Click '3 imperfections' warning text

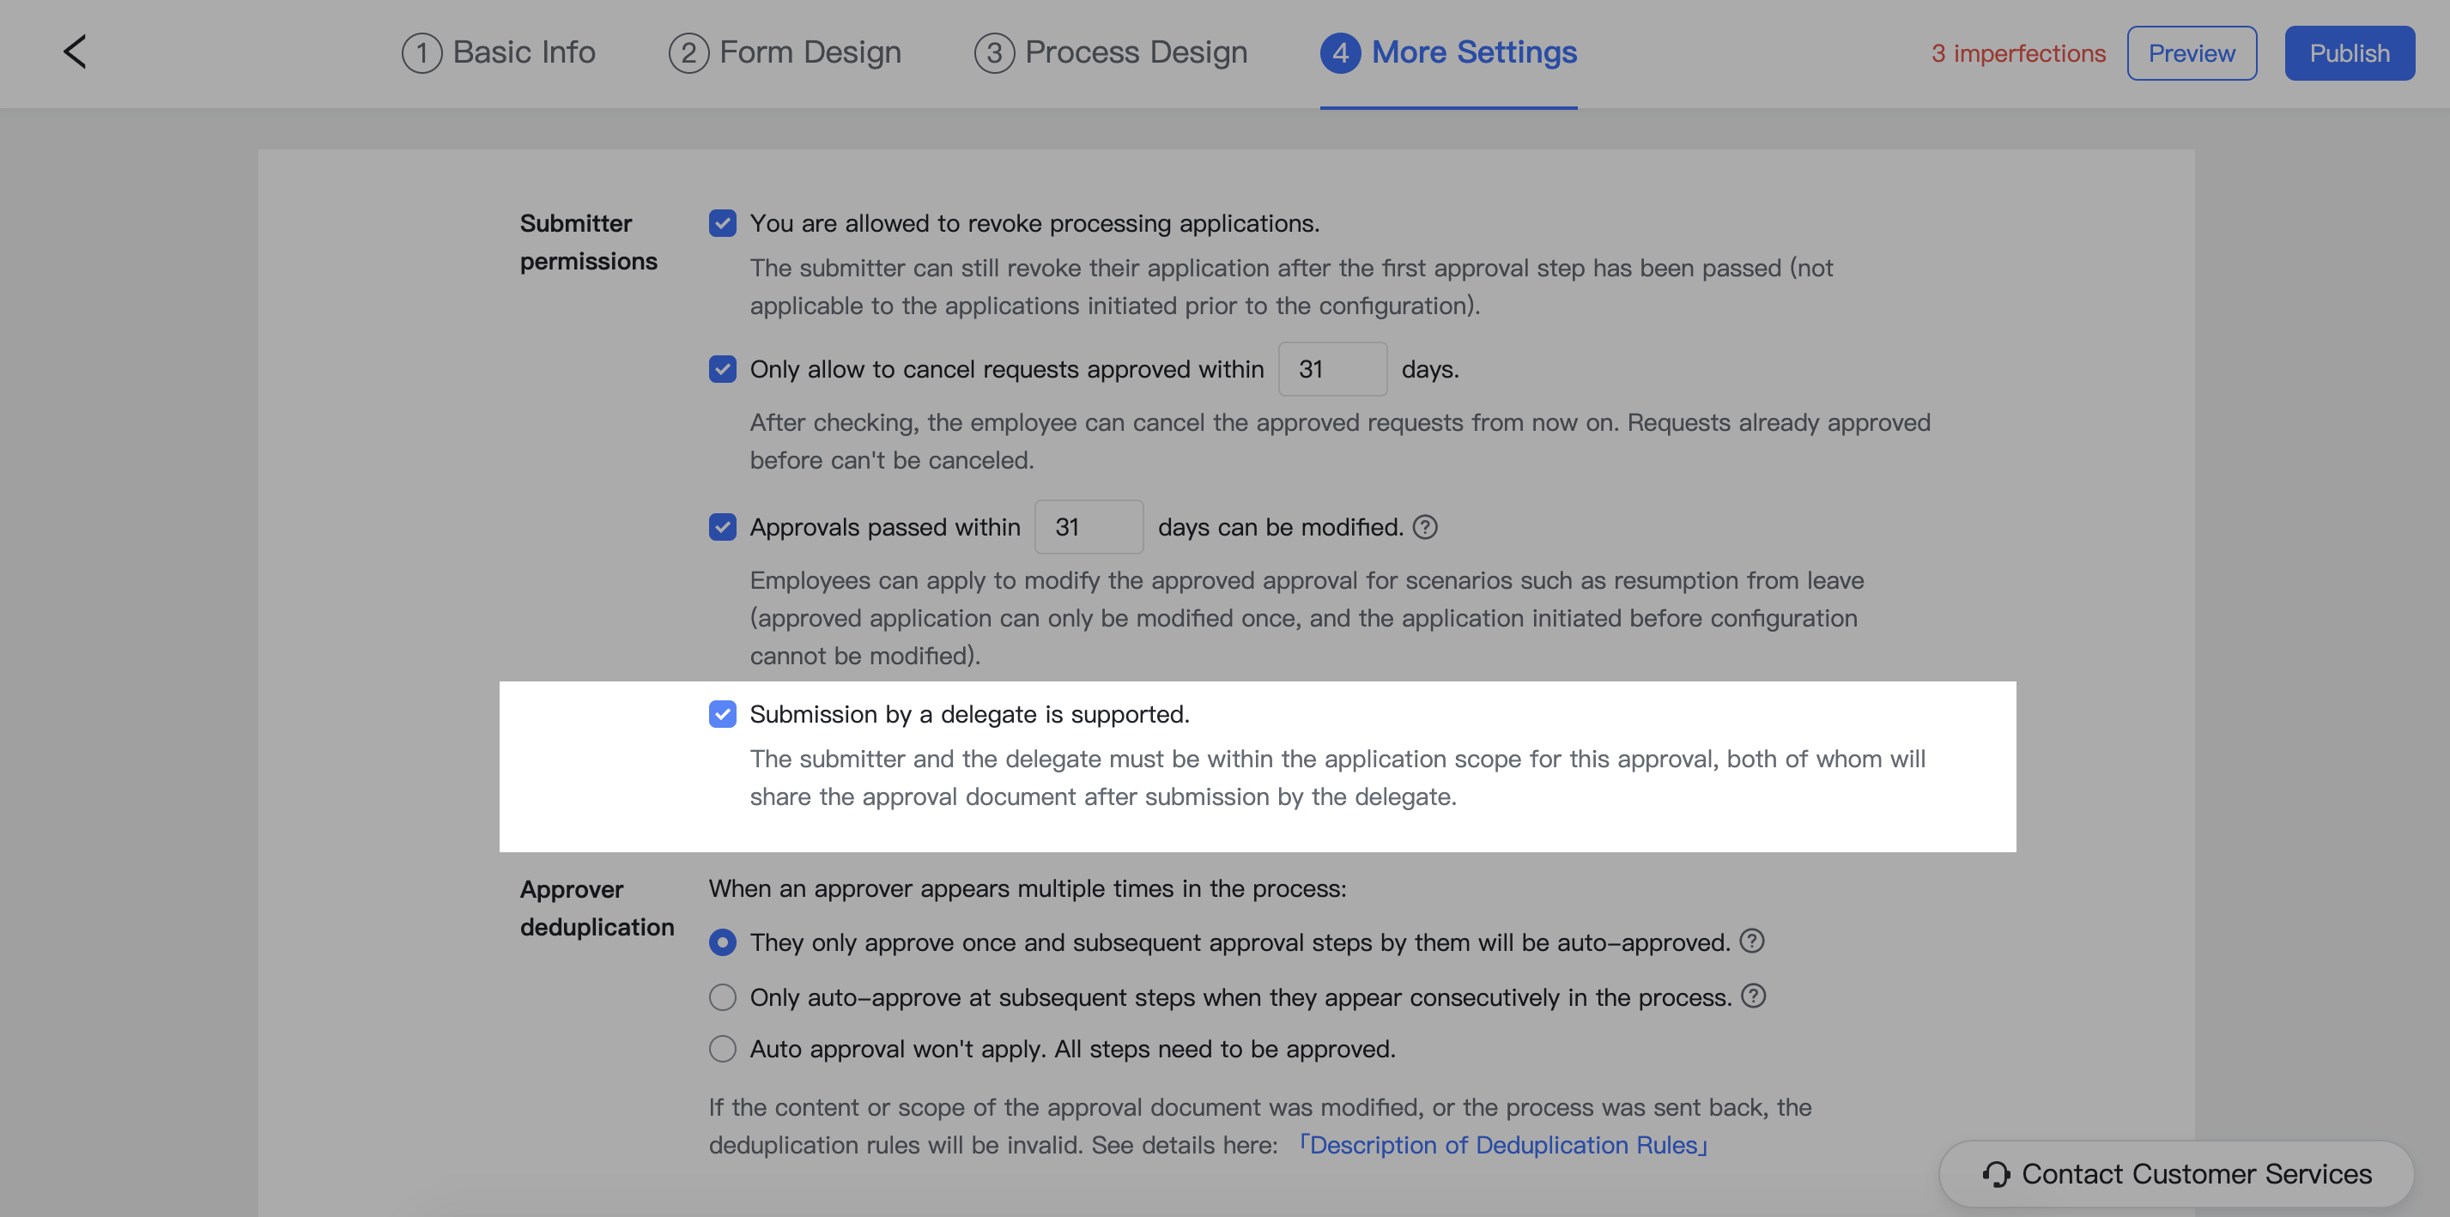(x=2017, y=52)
